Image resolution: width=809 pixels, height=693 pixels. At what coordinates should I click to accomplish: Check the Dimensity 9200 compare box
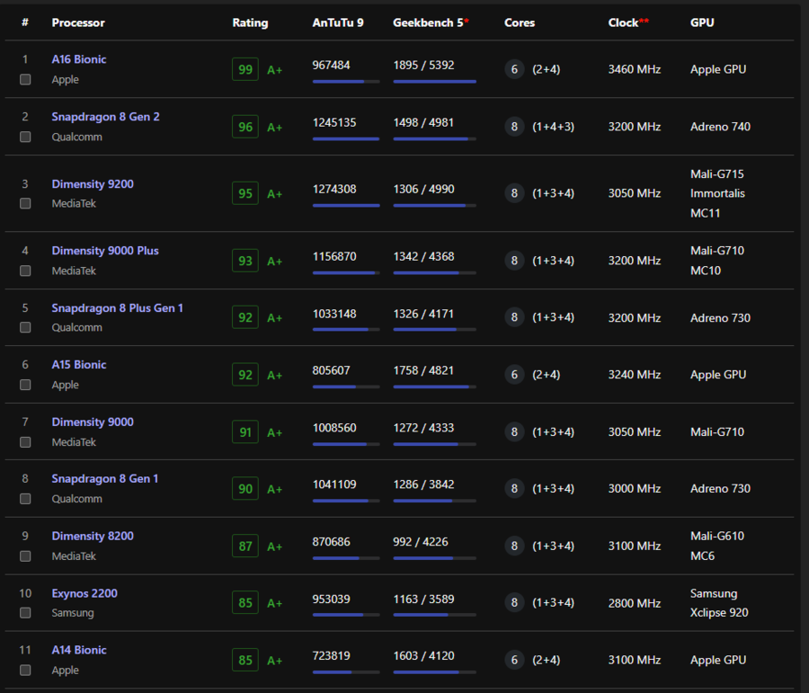pos(25,203)
